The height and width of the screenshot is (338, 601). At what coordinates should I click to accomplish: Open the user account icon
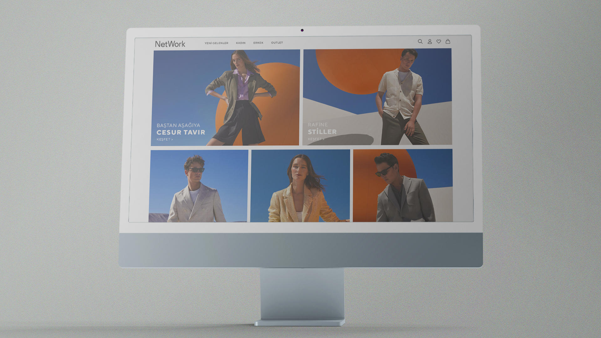[430, 41]
